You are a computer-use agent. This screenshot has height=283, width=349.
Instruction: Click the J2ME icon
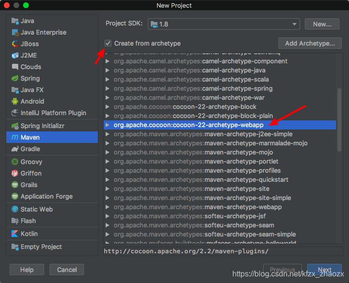[x=15, y=55]
